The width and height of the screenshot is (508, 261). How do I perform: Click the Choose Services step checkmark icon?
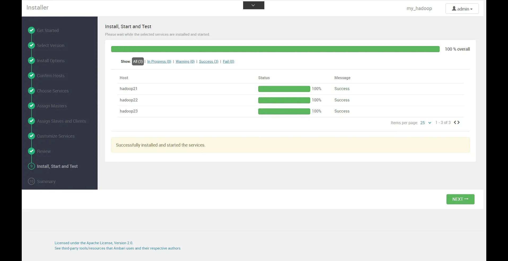(31, 91)
